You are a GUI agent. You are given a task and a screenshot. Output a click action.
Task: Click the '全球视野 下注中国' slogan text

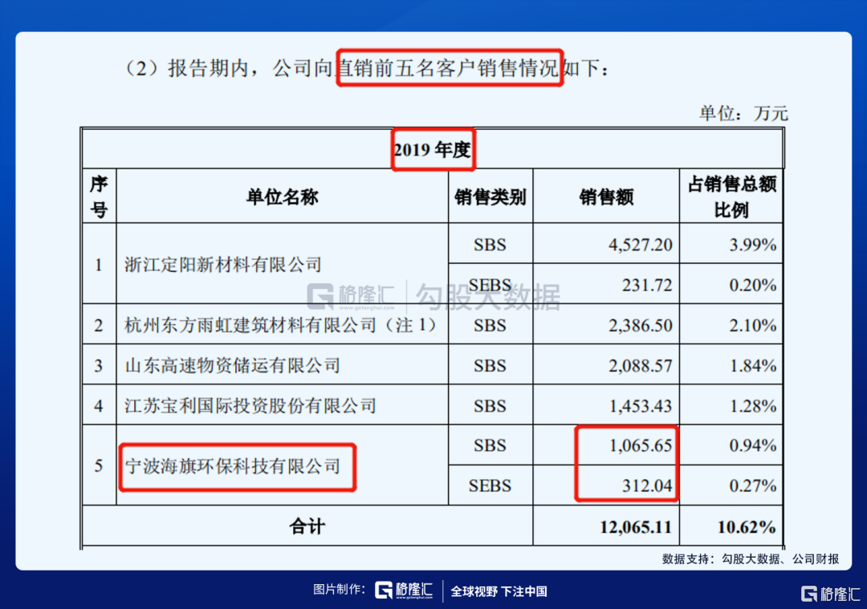click(x=499, y=591)
